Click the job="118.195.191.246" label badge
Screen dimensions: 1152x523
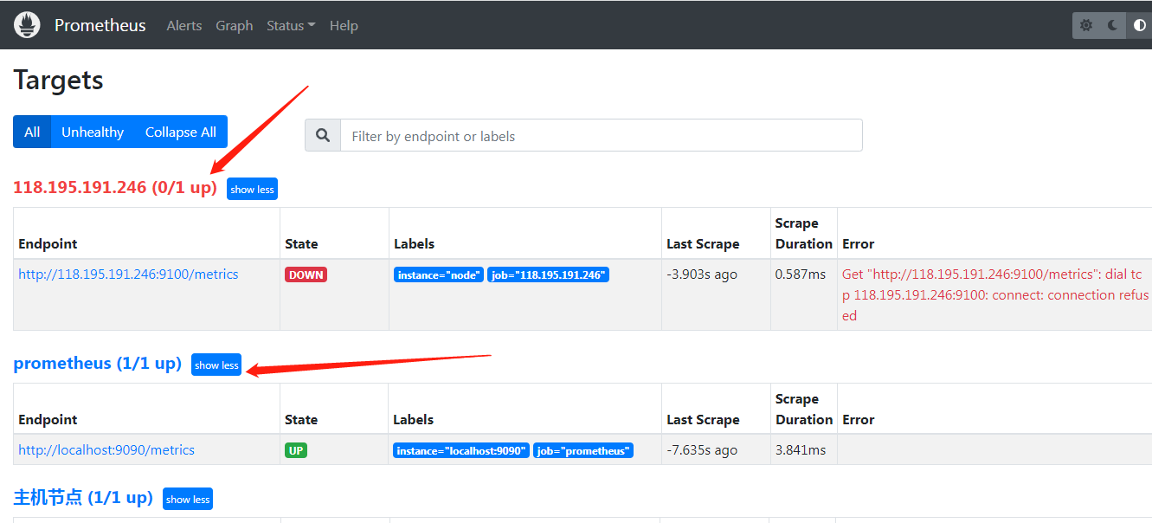tap(548, 274)
